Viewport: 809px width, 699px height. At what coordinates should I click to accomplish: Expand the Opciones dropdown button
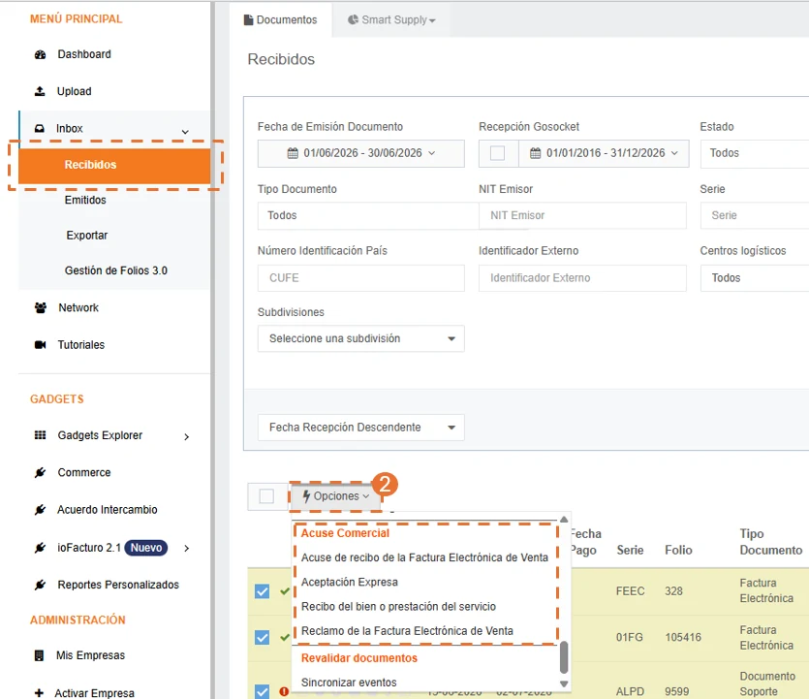336,496
